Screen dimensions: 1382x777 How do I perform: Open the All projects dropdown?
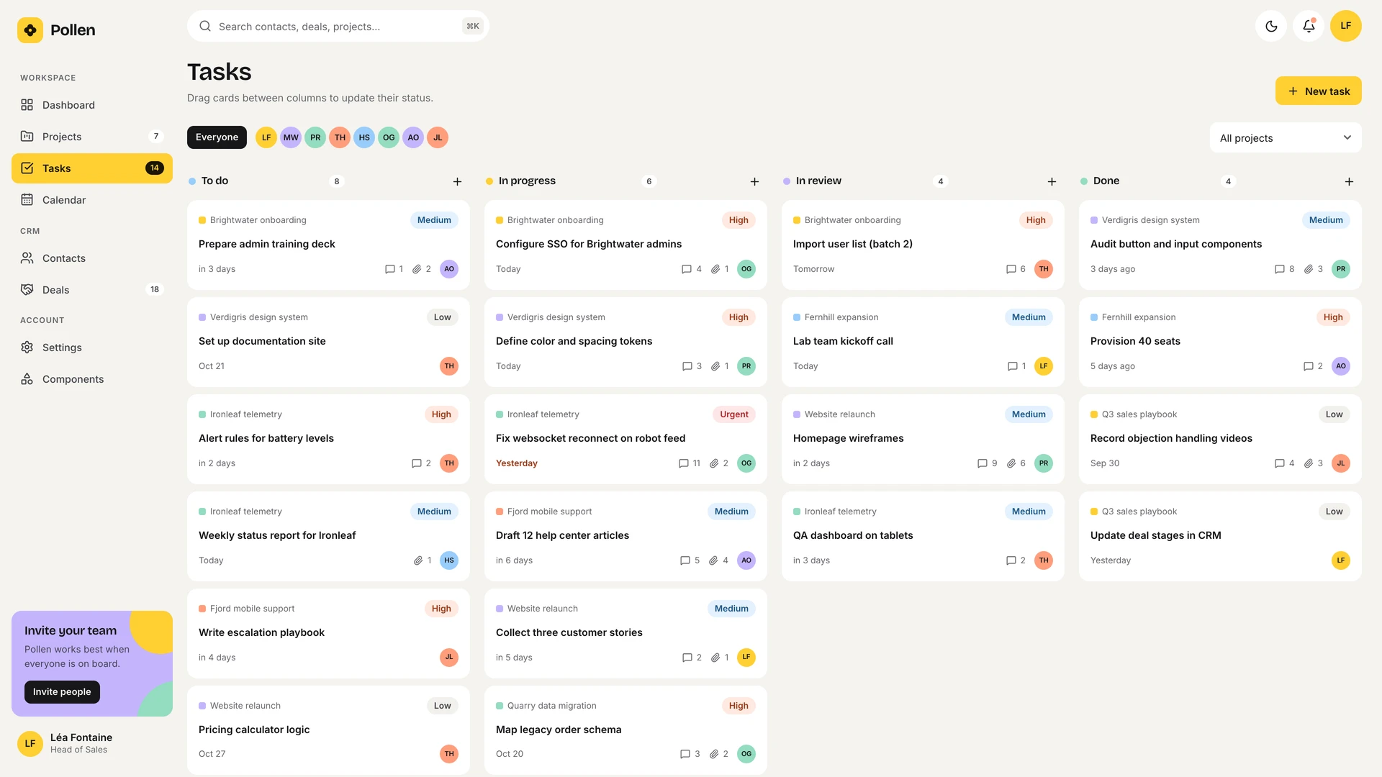1286,138
